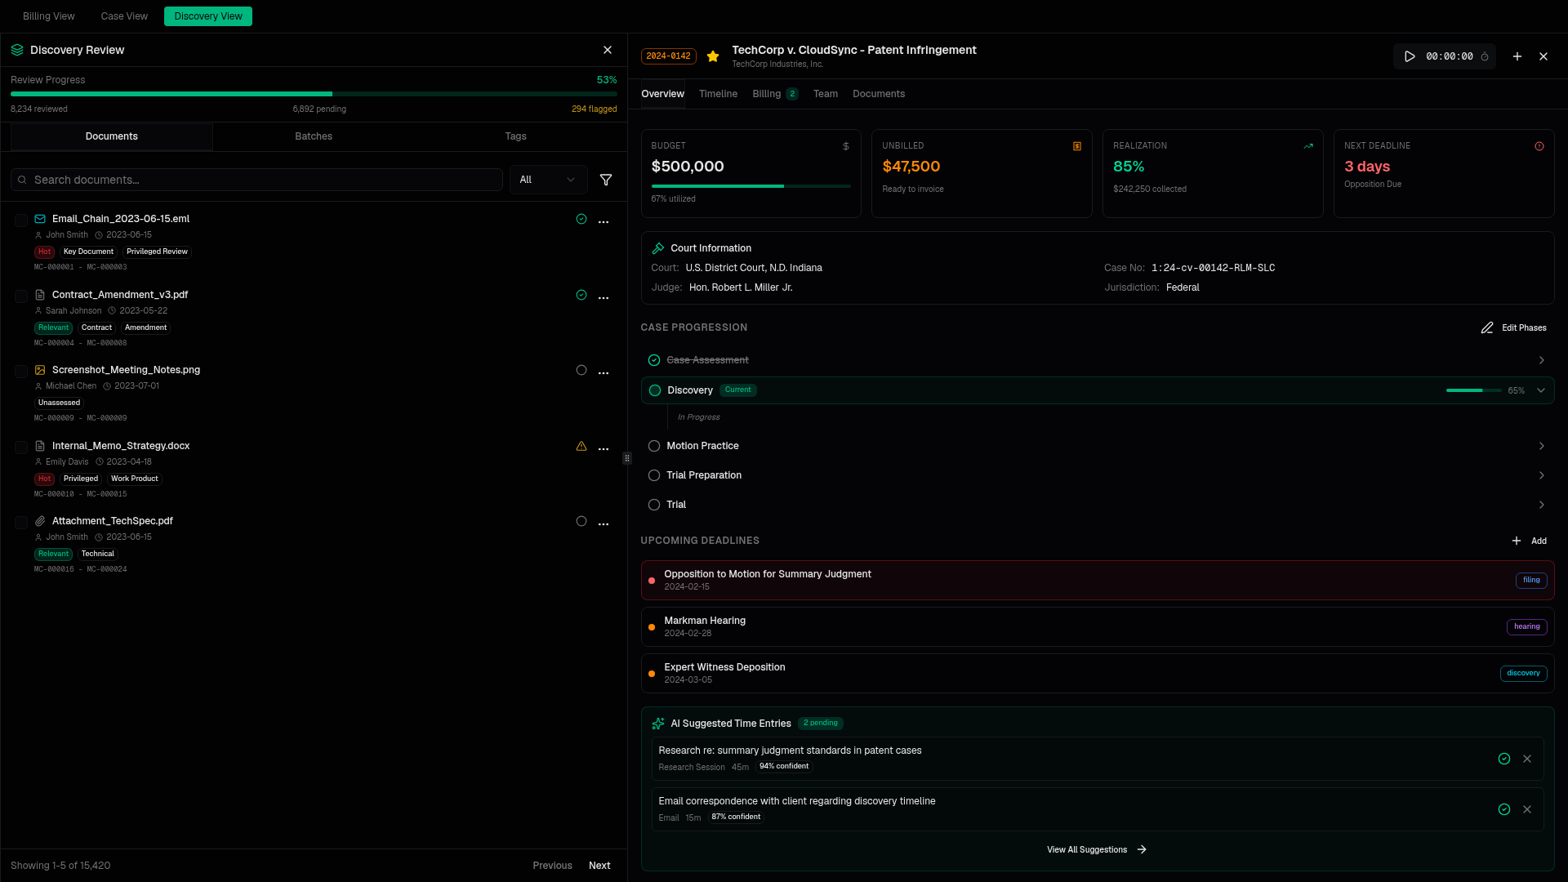1568x882 pixels.
Task: Go to the Timeline tab
Action: tap(718, 94)
